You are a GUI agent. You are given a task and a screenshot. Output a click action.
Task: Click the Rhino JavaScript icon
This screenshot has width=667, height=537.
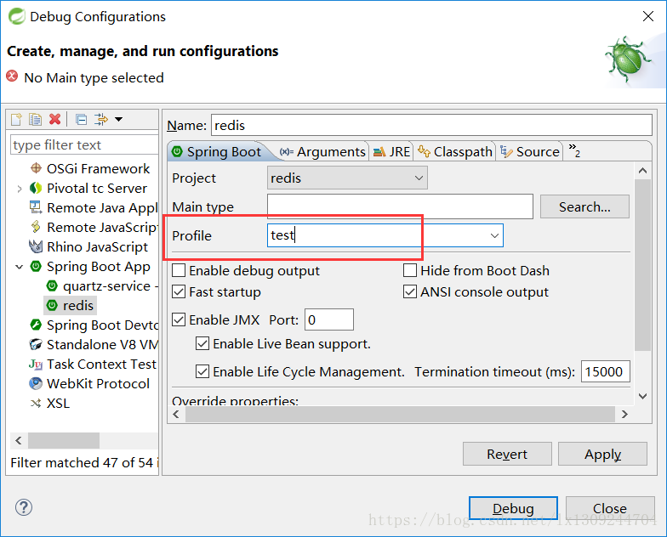36,246
